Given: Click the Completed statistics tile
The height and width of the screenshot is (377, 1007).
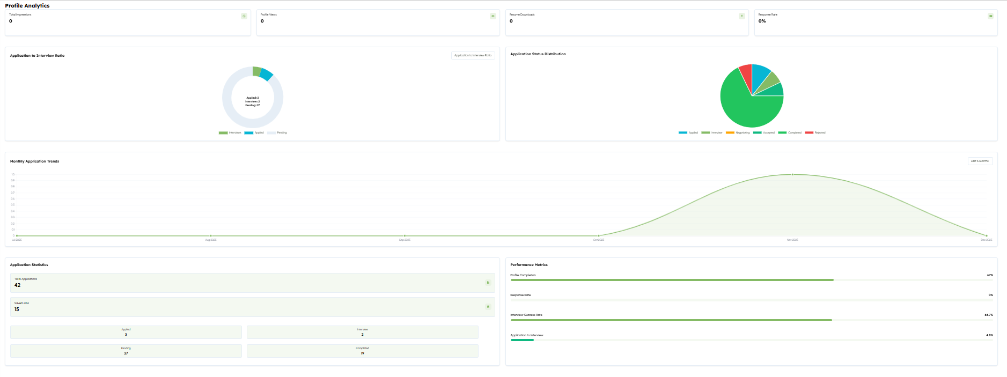Looking at the screenshot, I should 362,351.
